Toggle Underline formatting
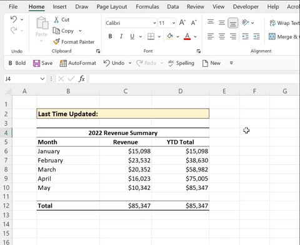 132,36
